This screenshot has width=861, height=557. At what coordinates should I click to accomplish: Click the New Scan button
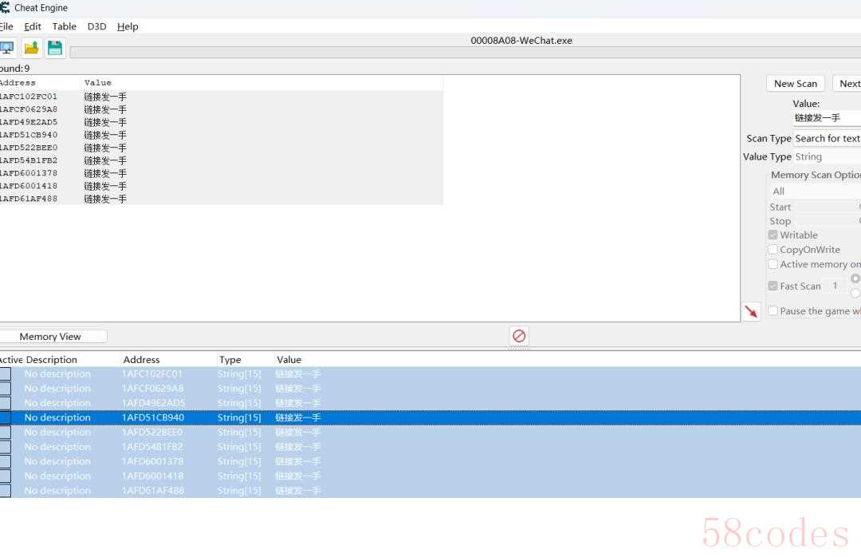pos(795,84)
